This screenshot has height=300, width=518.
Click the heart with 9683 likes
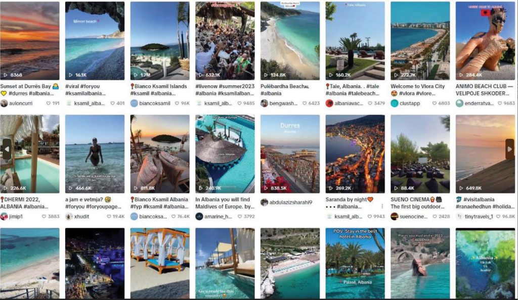coord(499,103)
